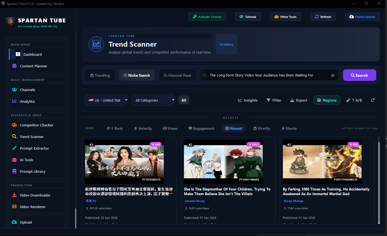Image resolution: width=387 pixels, height=236 pixels.
Task: Star the current search query
Action: click(x=333, y=75)
